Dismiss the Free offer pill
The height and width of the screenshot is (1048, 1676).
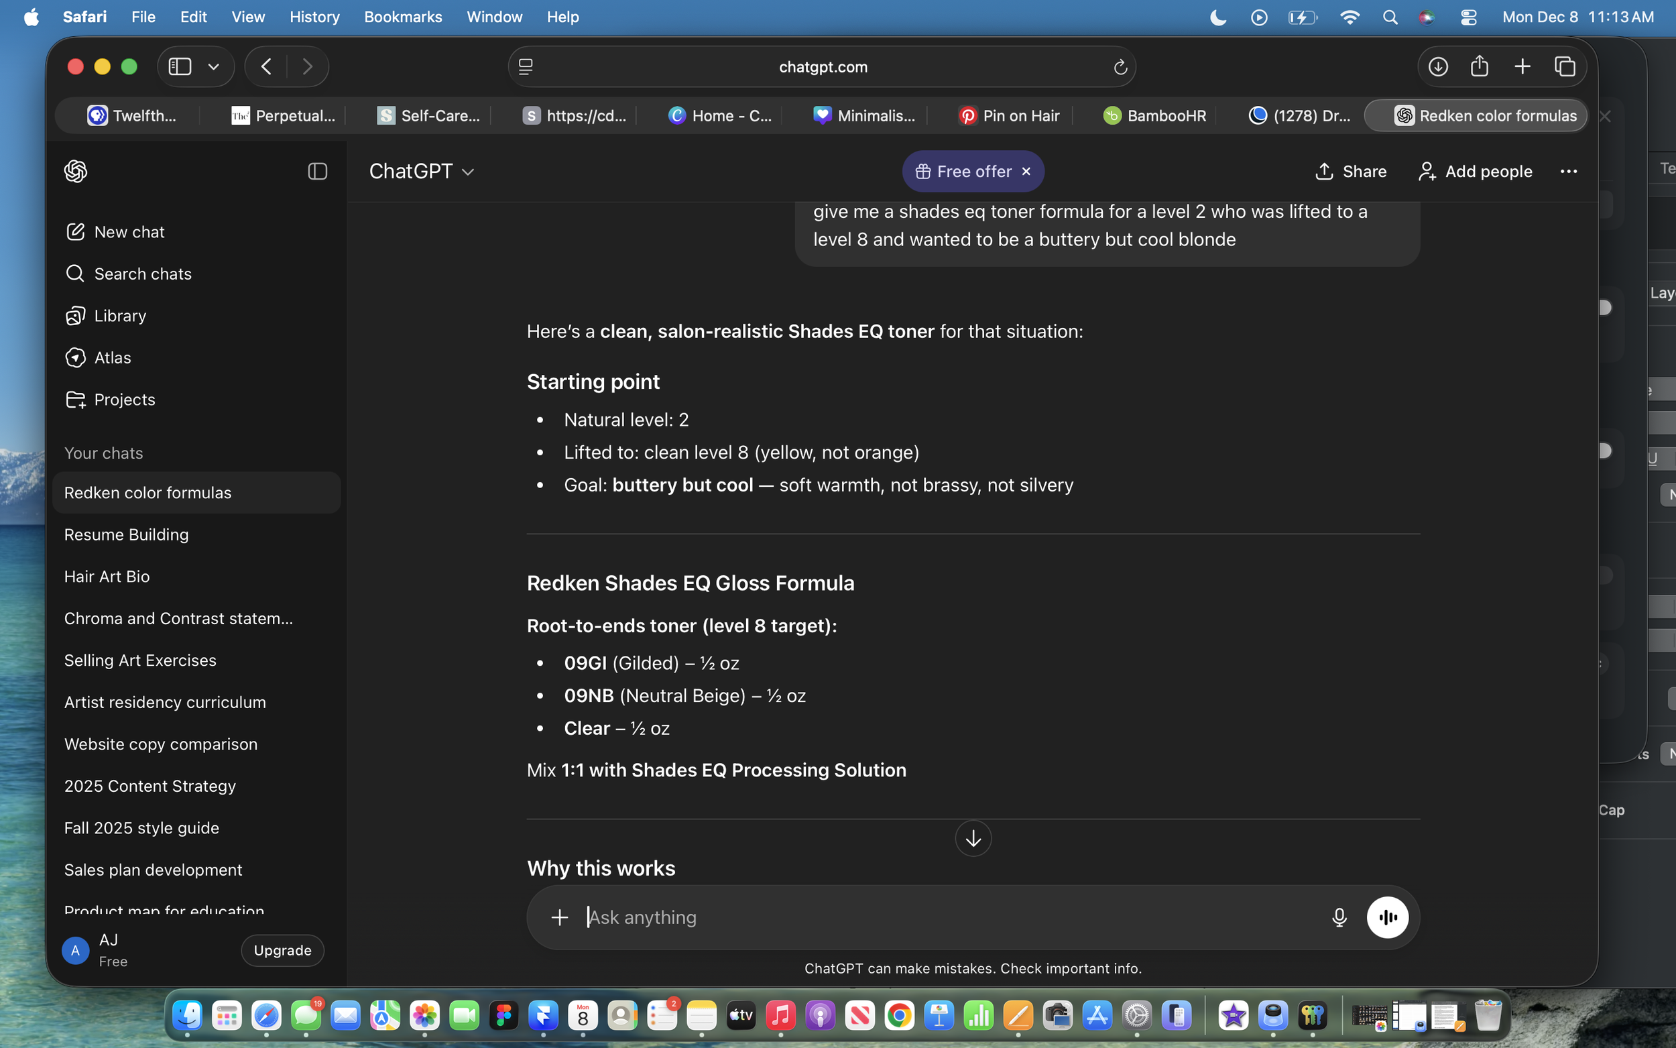[1026, 171]
